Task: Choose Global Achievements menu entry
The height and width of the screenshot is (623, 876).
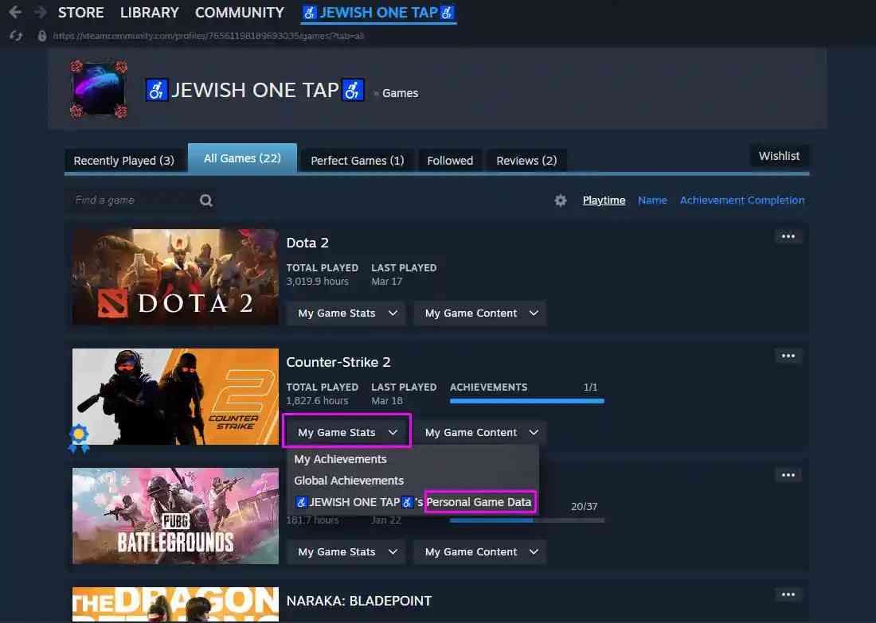Action: pos(349,481)
